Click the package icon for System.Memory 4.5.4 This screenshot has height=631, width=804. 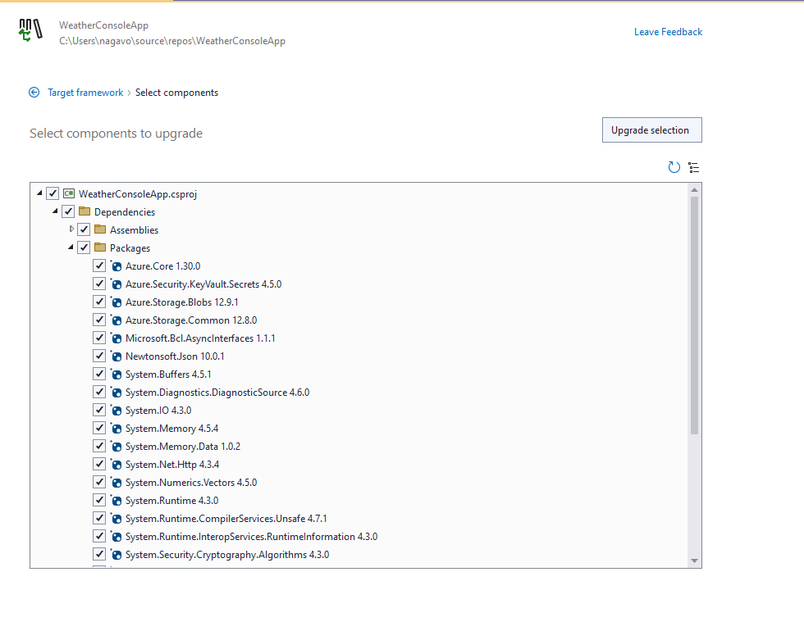pos(116,428)
